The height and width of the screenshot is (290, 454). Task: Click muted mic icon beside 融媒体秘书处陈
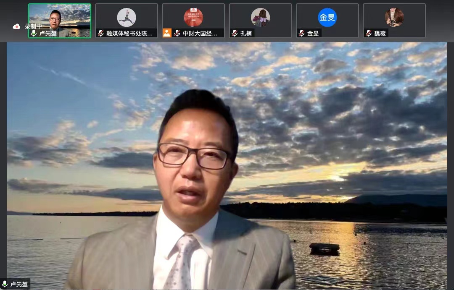(x=101, y=33)
